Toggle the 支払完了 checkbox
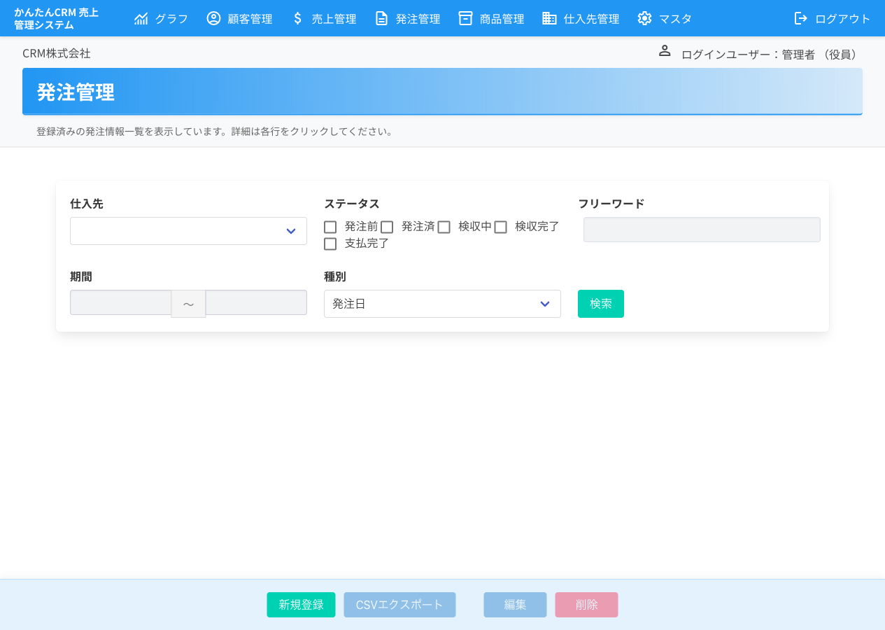This screenshot has height=630, width=885. tap(330, 244)
